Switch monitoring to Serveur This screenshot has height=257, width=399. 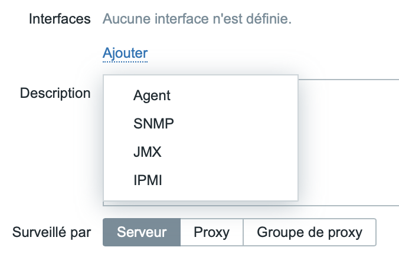click(x=142, y=232)
